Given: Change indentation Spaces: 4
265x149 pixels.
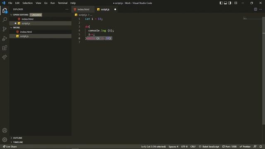Looking at the screenshot, I should pyautogui.click(x=173, y=147).
